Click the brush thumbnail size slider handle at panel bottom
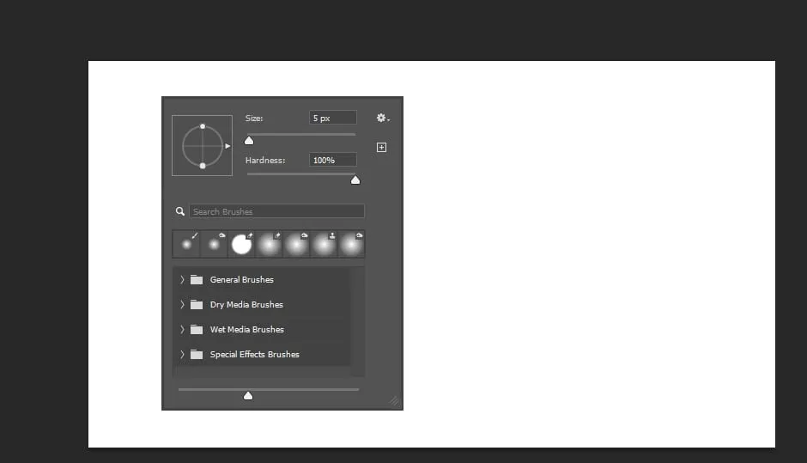Image resolution: width=807 pixels, height=463 pixels. [248, 395]
